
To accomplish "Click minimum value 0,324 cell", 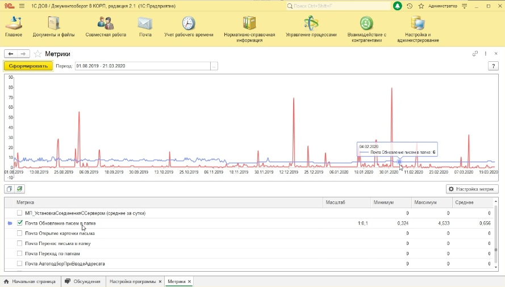I will [x=391, y=223].
